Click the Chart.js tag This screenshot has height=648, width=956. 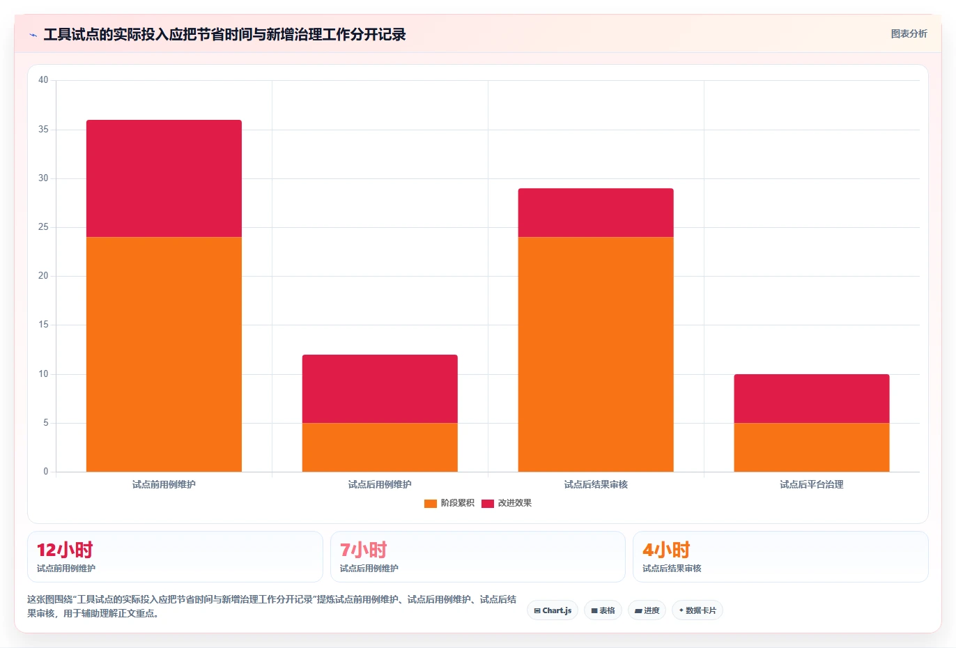(x=553, y=610)
